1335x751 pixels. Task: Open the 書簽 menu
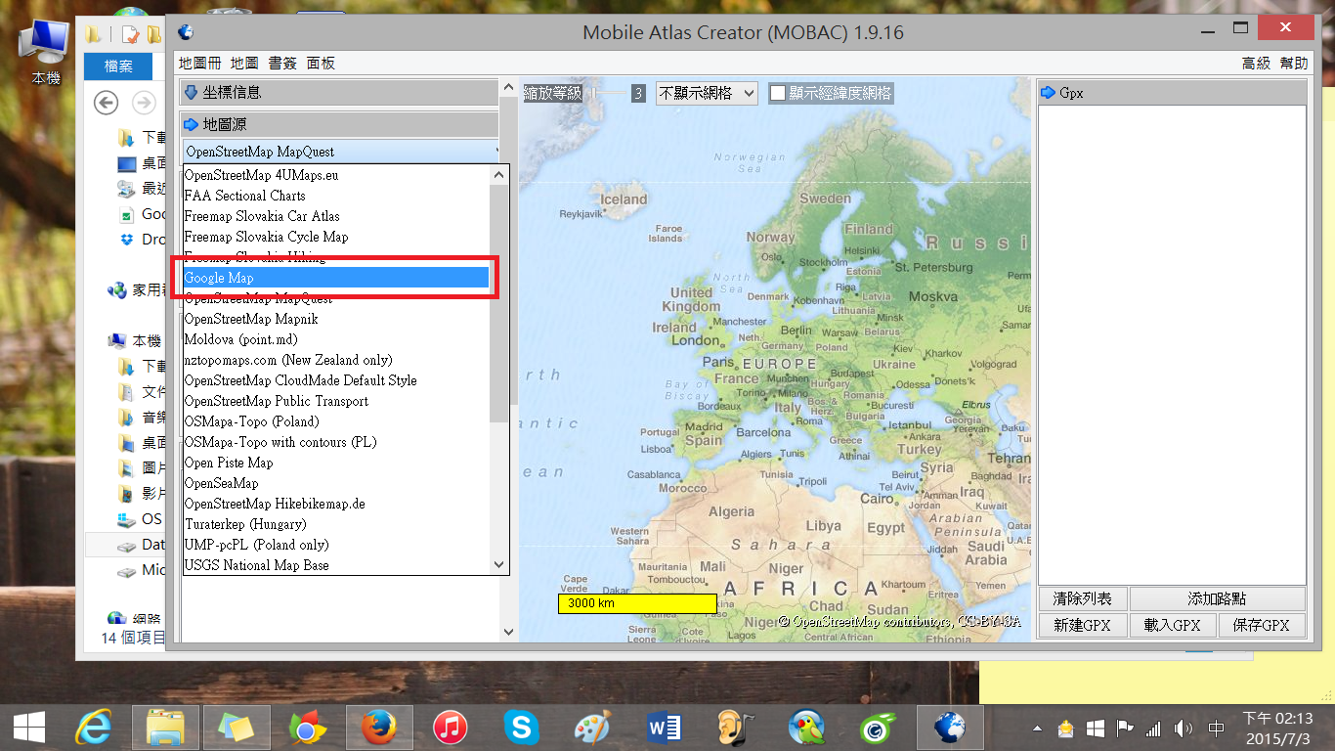coord(282,63)
